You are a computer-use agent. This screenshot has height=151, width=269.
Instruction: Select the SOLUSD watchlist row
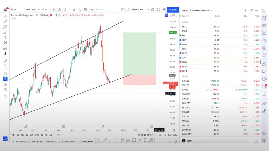[x=220, y=90]
